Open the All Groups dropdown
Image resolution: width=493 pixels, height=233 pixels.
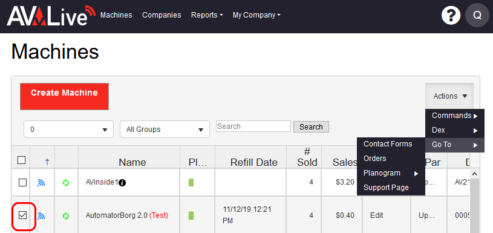point(165,130)
